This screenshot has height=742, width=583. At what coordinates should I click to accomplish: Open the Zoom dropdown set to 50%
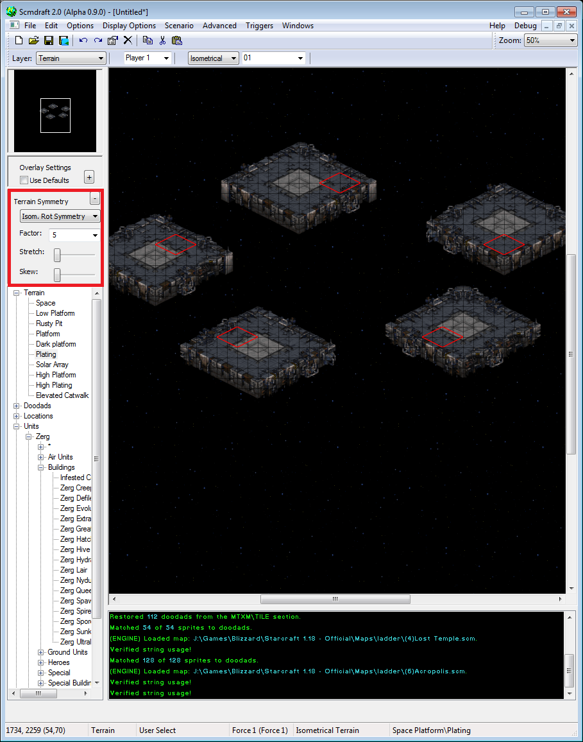[x=550, y=40]
